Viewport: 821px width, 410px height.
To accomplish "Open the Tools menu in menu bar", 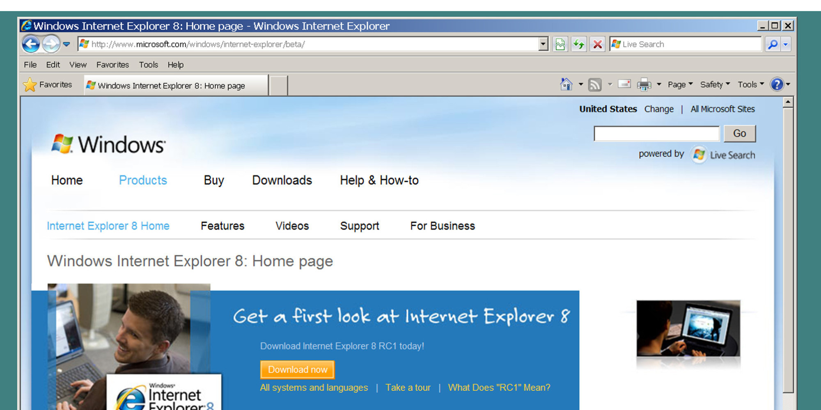I will click(148, 65).
